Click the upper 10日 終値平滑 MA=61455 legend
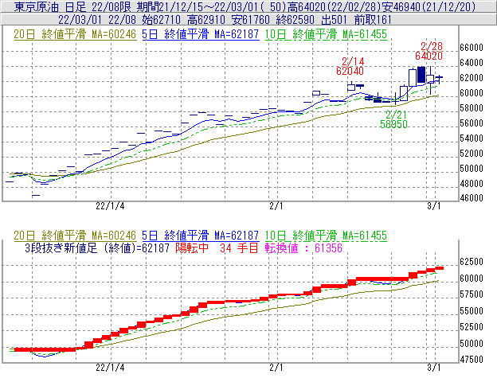 click(326, 34)
